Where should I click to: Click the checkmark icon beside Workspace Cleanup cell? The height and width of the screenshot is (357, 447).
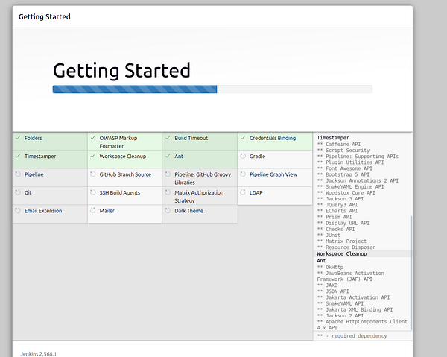click(x=93, y=157)
